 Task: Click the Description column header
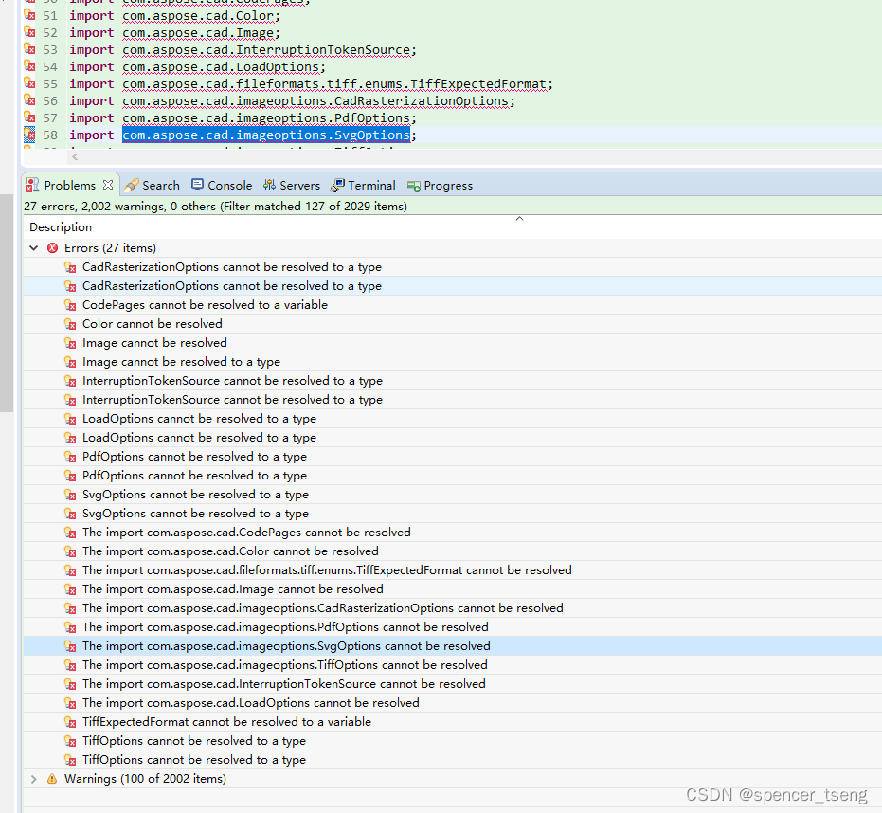[x=60, y=226]
